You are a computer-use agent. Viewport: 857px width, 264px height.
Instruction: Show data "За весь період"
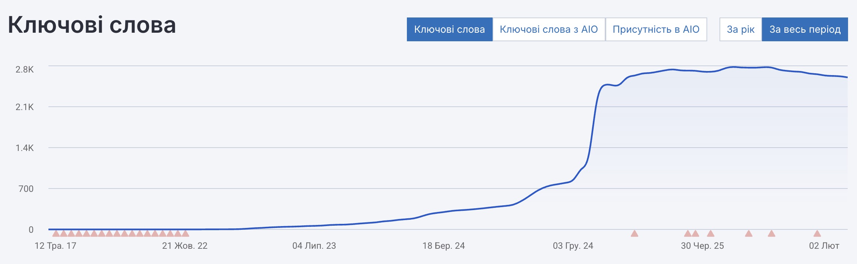(805, 29)
